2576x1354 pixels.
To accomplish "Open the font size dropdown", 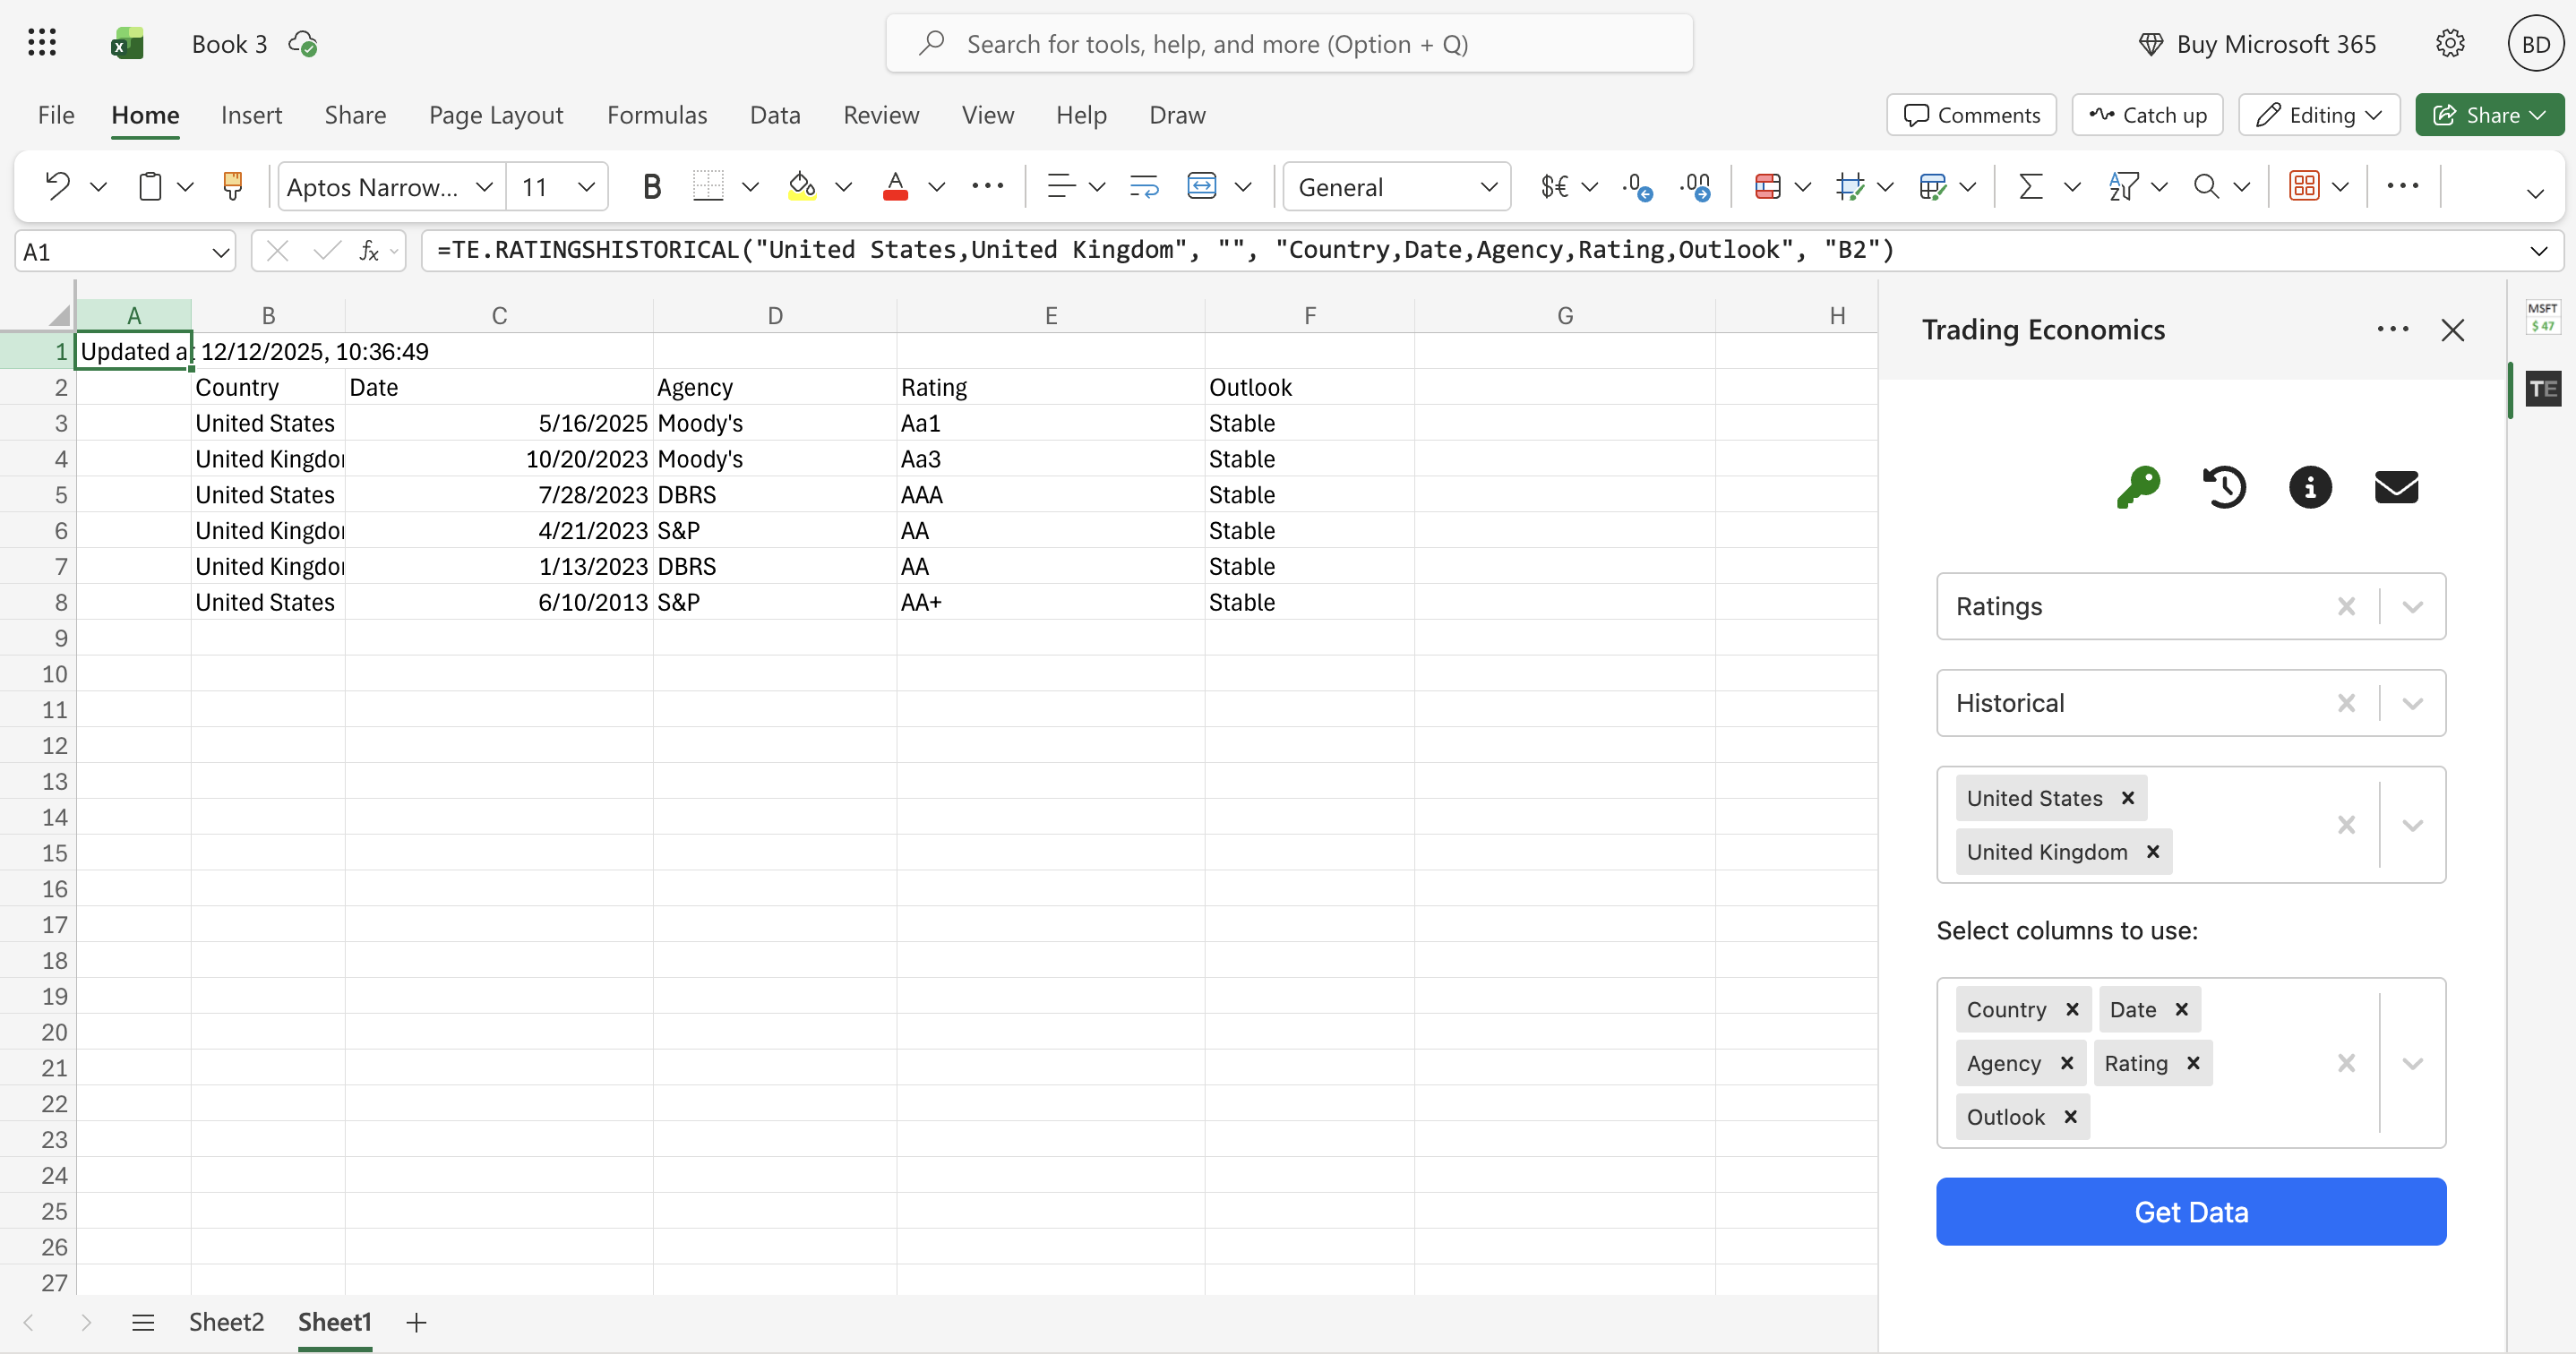I will pos(584,186).
